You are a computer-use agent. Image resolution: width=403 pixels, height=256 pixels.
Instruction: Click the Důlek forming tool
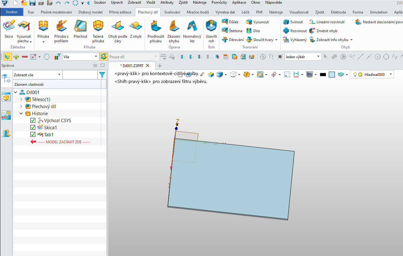(x=230, y=22)
